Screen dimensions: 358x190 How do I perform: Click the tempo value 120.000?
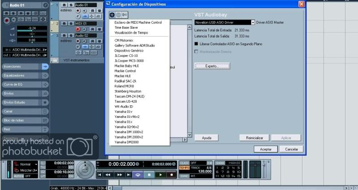204,171
